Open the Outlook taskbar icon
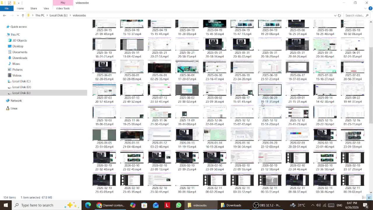373x210 pixels. click(156, 205)
